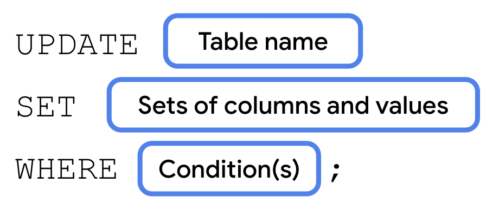This screenshot has height=209, width=499.
Task: Click the WHERE keyword
Action: pyautogui.click(x=66, y=168)
